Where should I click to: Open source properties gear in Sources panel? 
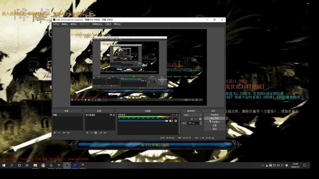(95, 132)
